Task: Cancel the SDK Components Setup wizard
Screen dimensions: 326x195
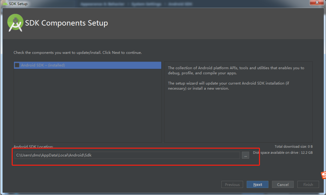Action: 283,185
